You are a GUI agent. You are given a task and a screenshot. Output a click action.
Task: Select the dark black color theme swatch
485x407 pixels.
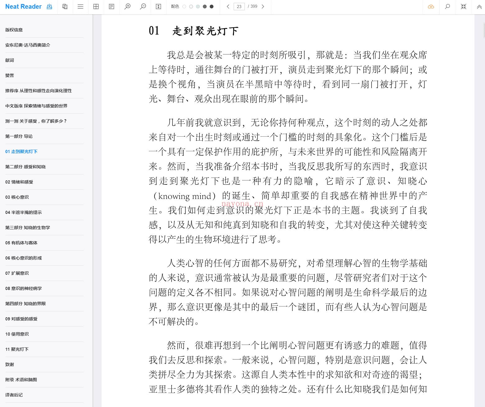pos(212,7)
